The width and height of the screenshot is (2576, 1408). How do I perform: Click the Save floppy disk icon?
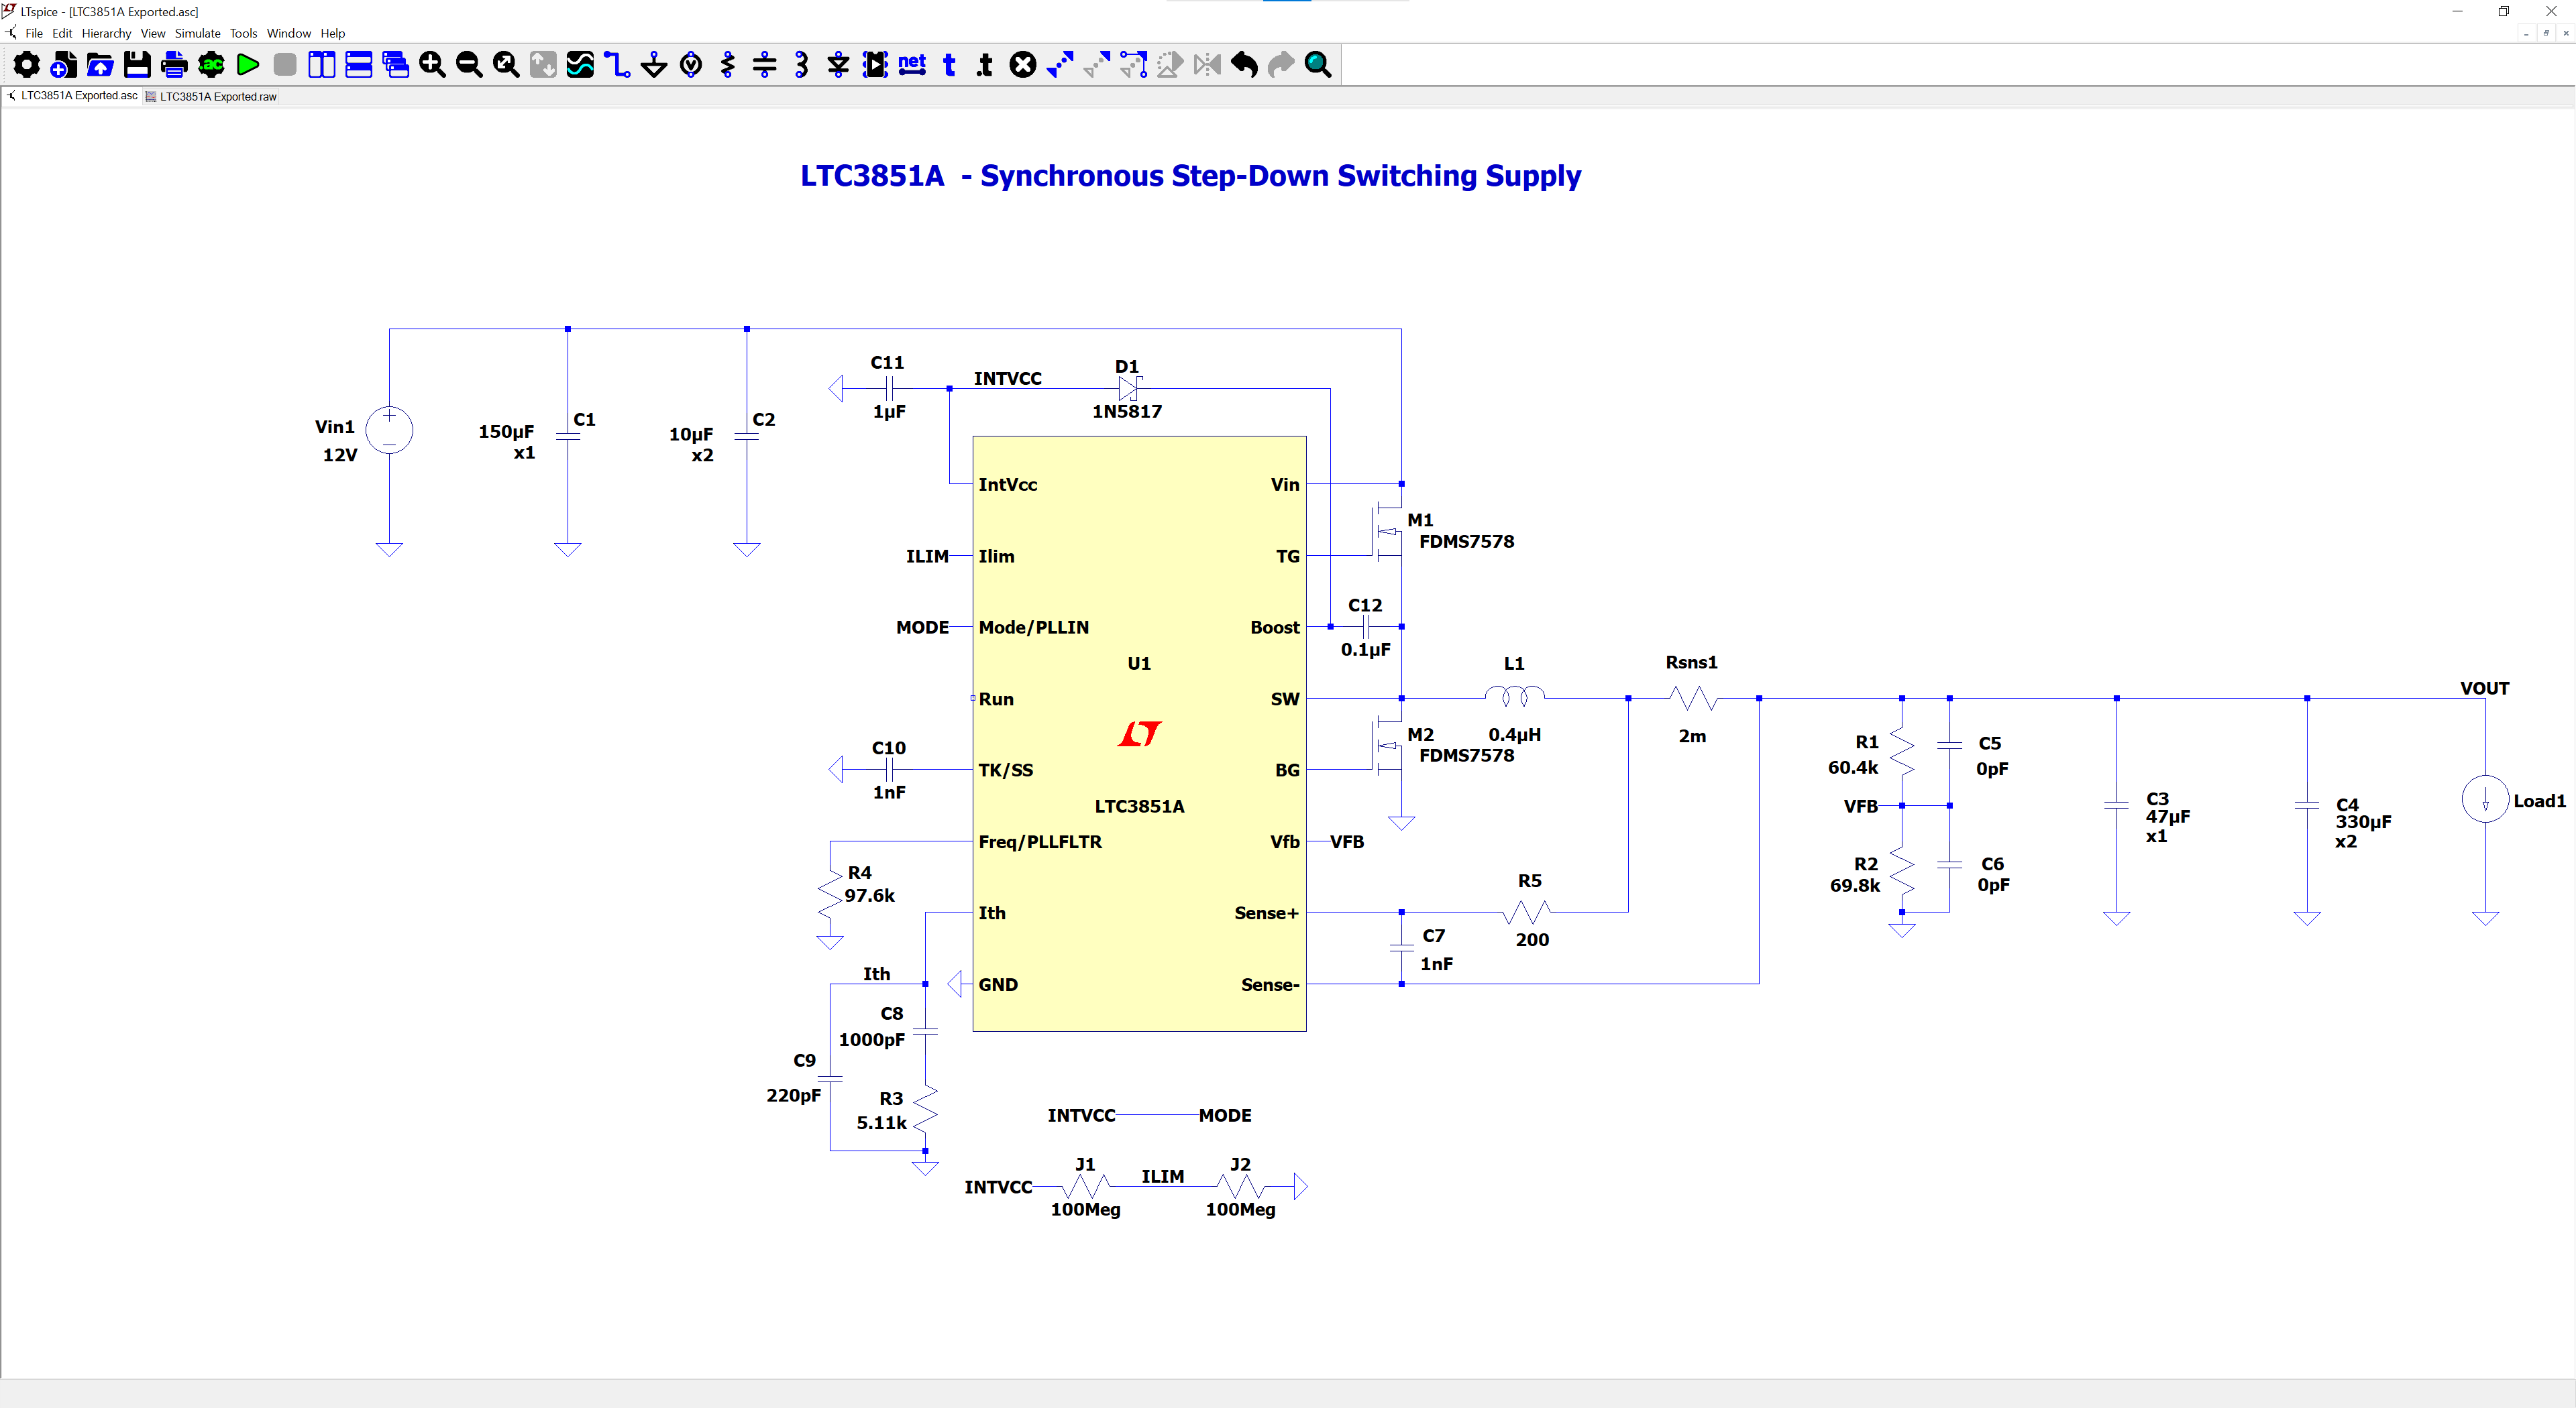137,66
